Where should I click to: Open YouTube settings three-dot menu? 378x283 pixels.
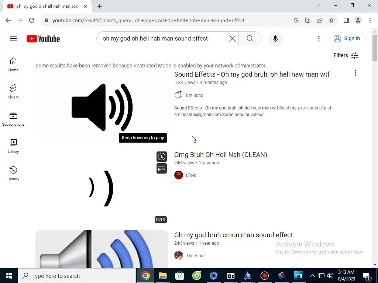click(x=319, y=38)
